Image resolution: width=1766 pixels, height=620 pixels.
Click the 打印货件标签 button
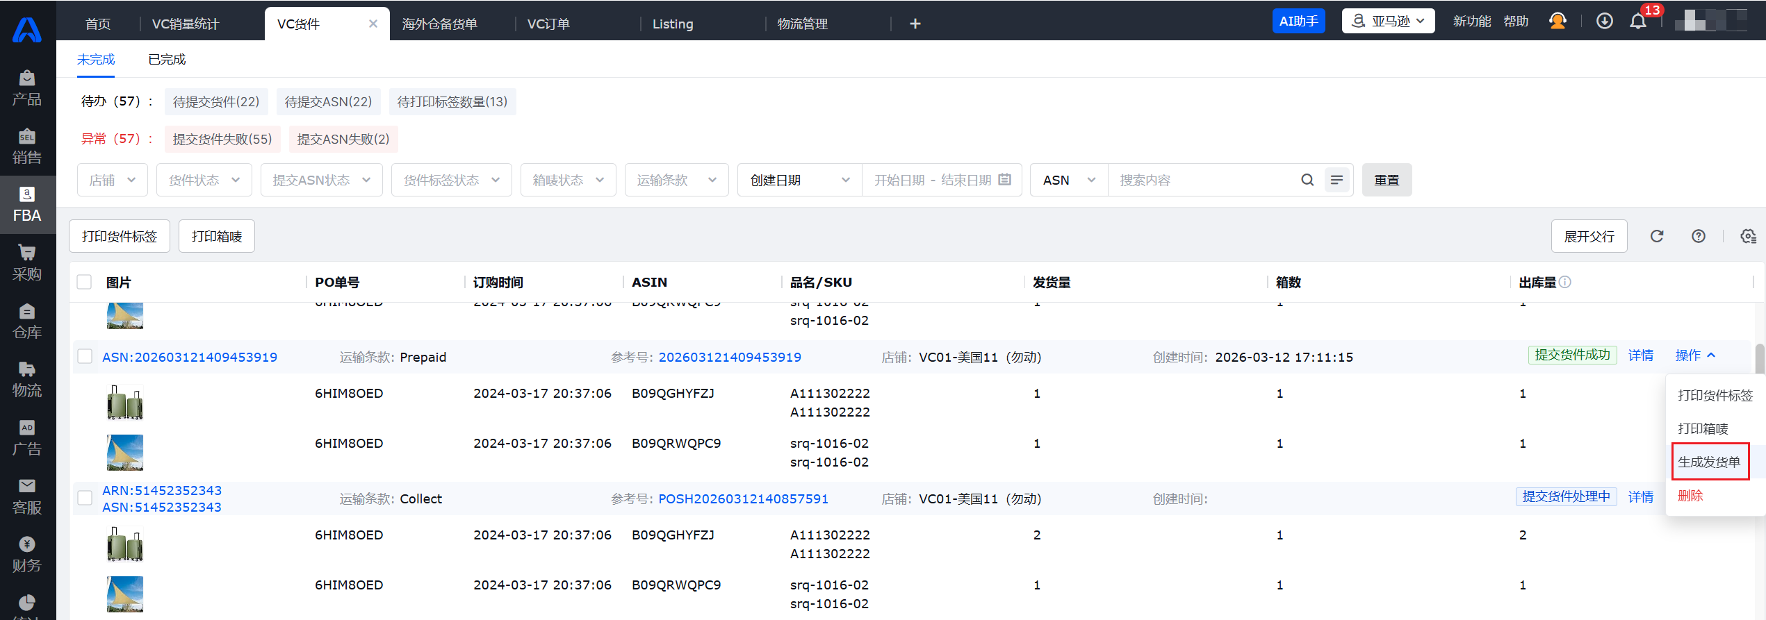click(120, 237)
